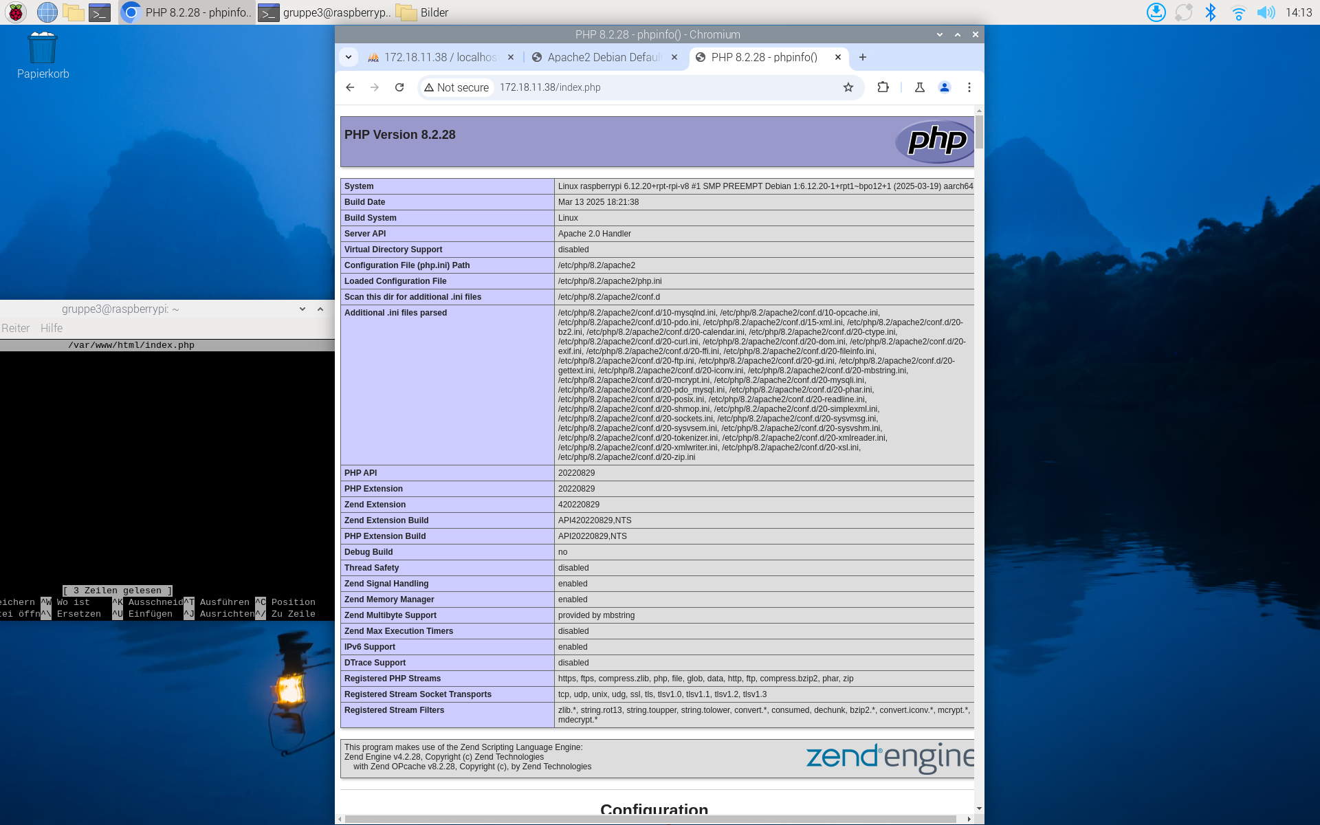
Task: Click the vertical scrollbar thumb of the page
Action: 979,131
